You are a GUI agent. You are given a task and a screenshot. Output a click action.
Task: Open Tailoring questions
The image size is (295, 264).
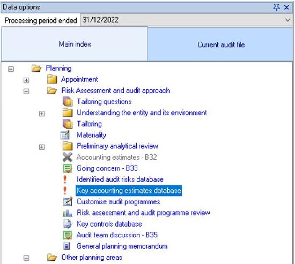(104, 102)
